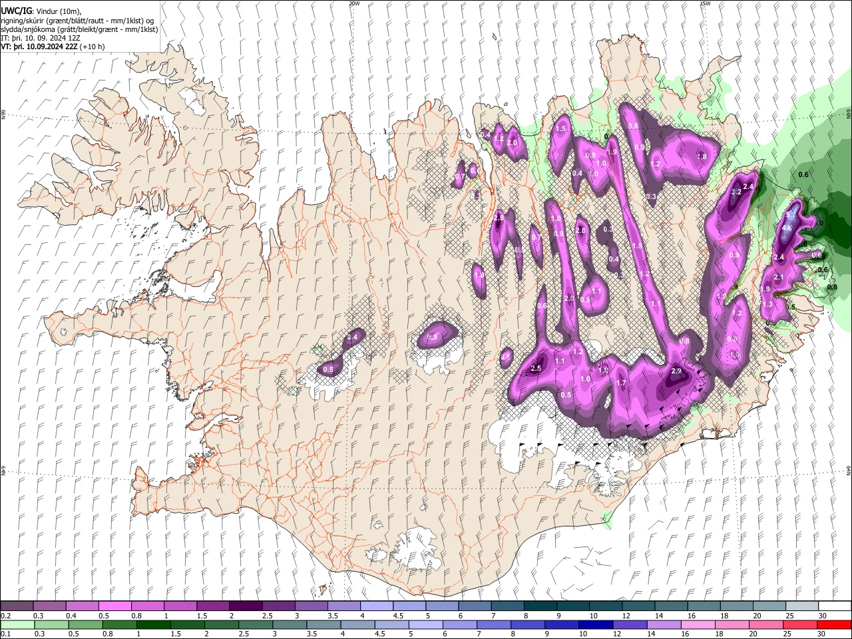Click the dark mauve 0.2–0.3 snow legend swatch
852x639 pixels.
[17, 606]
